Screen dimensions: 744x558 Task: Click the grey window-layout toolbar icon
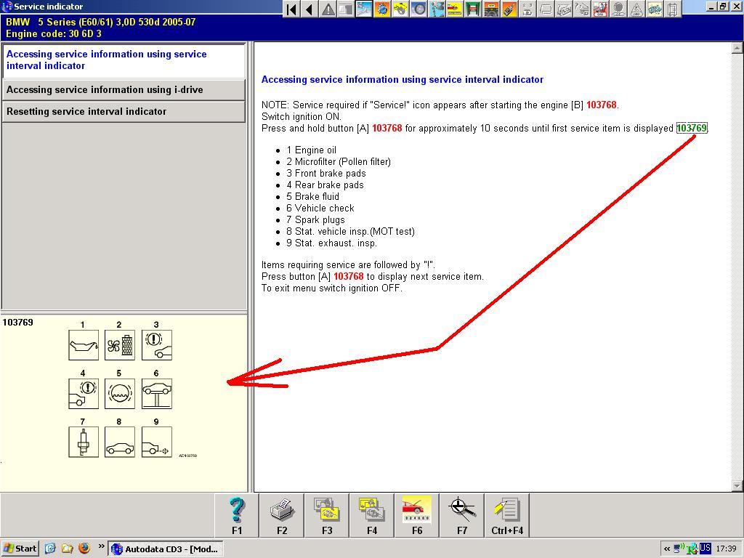point(346,9)
